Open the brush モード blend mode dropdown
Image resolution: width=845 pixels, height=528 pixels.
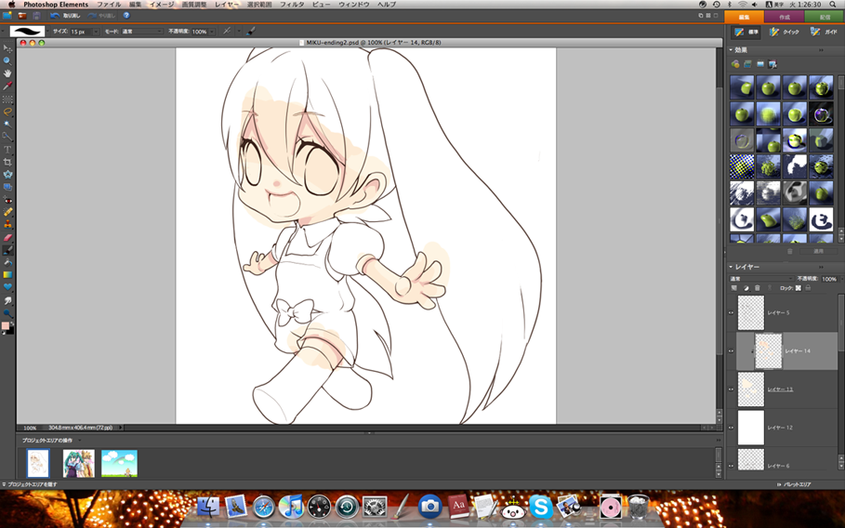pos(141,32)
